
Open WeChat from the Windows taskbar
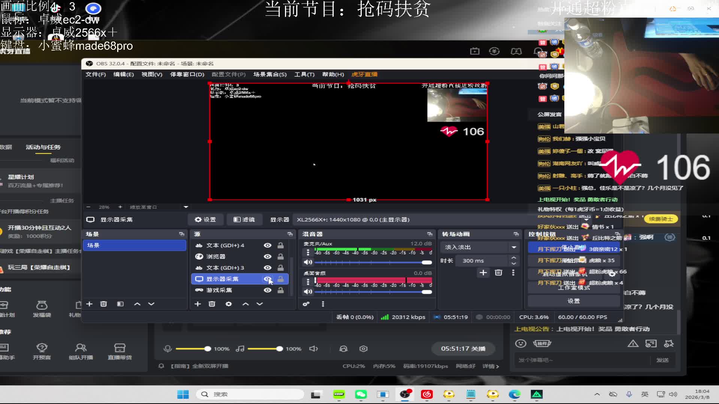click(x=361, y=394)
